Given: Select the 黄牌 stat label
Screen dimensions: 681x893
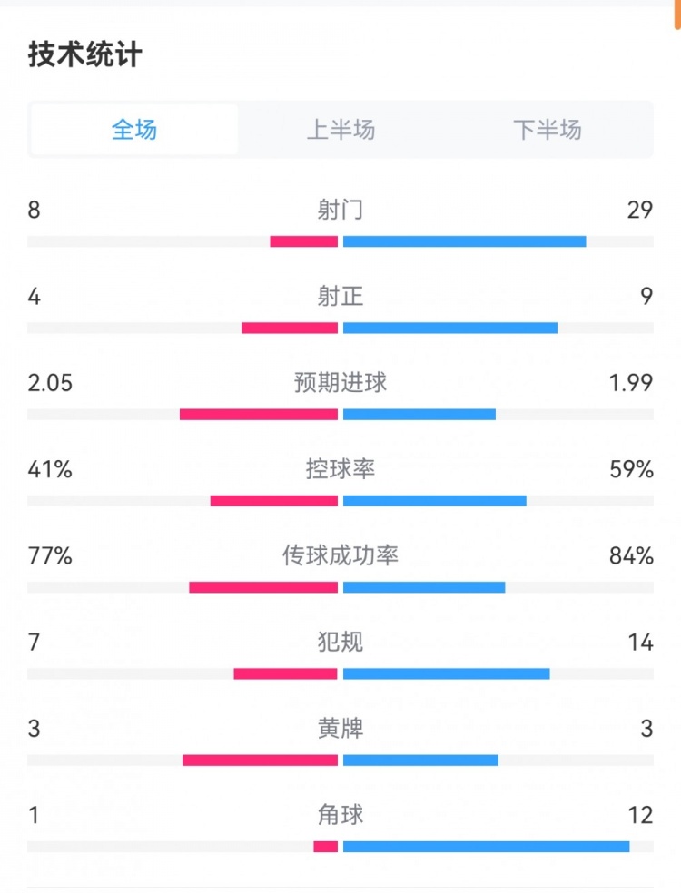Looking at the screenshot, I should (340, 728).
